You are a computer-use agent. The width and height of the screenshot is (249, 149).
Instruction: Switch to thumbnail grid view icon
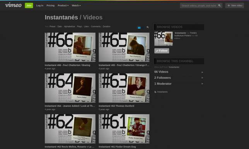click(x=139, y=27)
